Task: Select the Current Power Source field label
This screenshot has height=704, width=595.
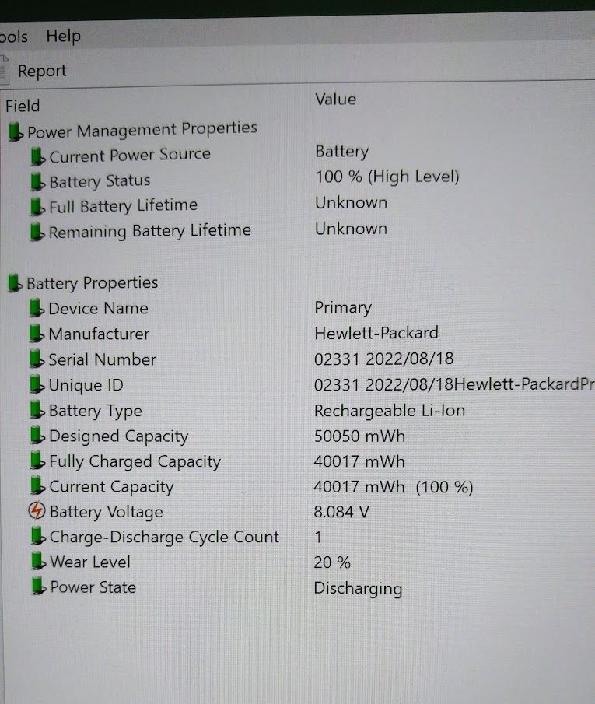Action: pyautogui.click(x=130, y=156)
